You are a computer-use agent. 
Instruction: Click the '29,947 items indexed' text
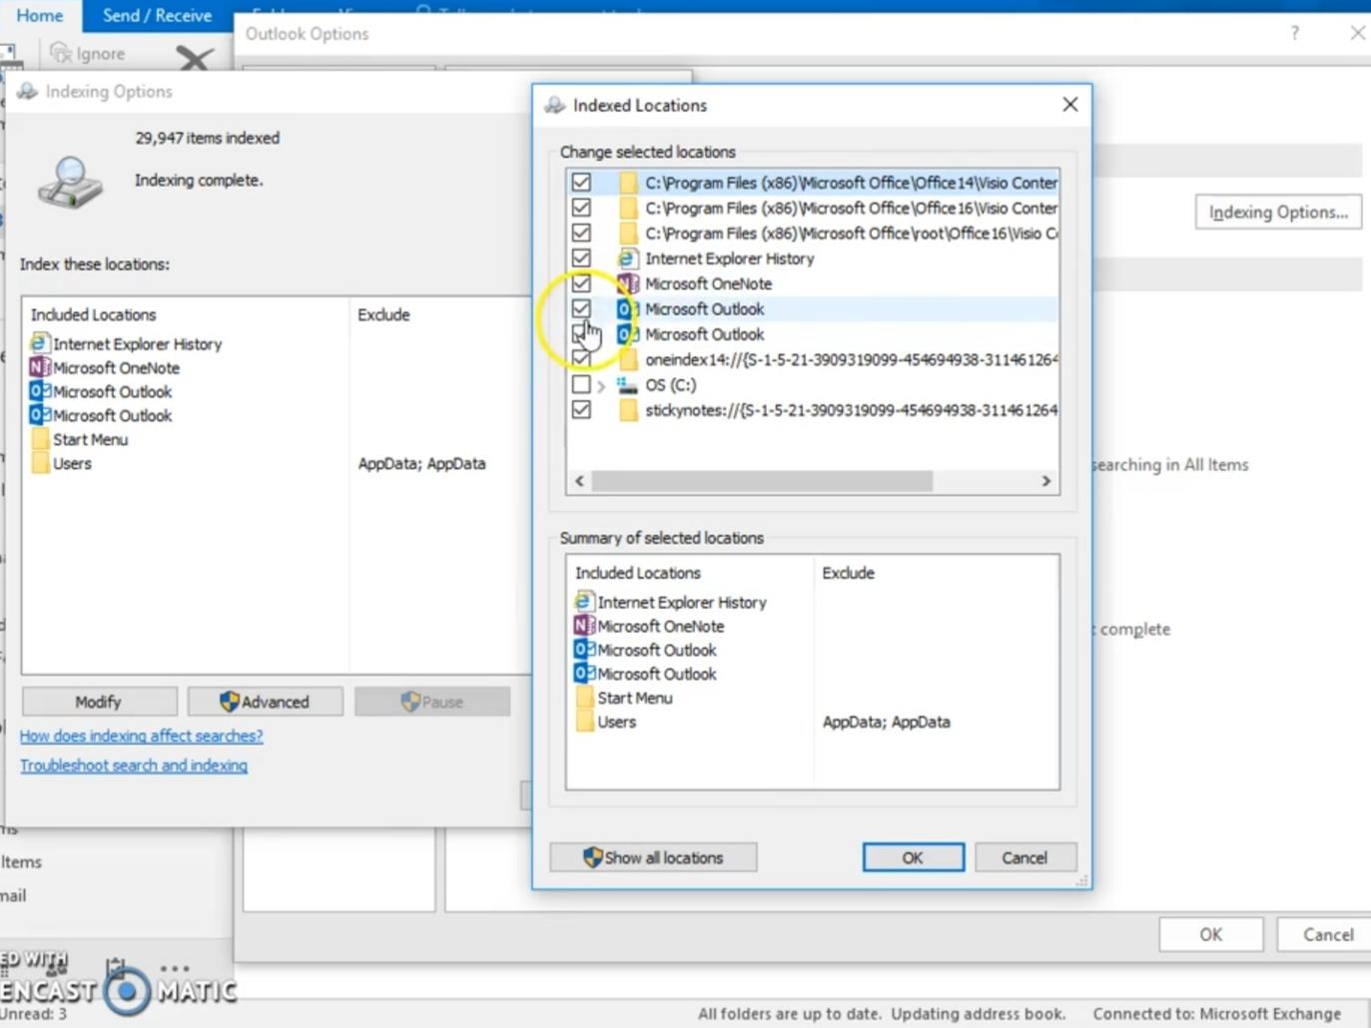(208, 138)
